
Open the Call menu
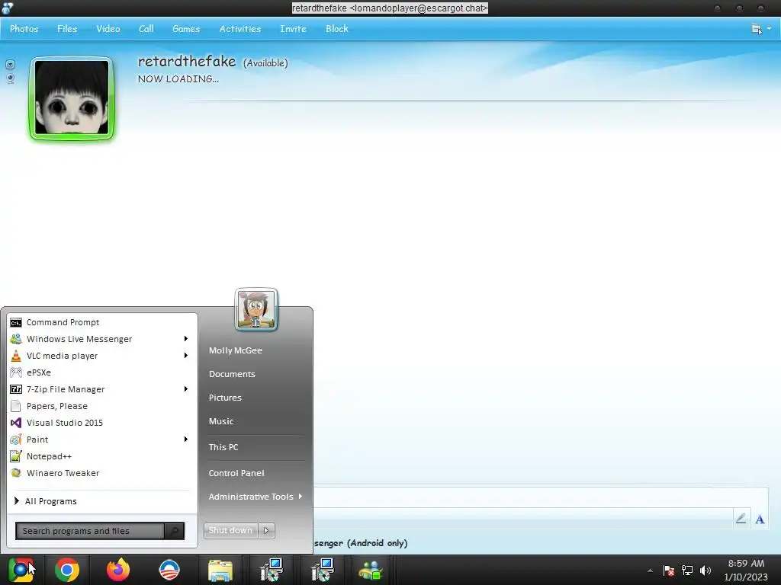pos(146,29)
